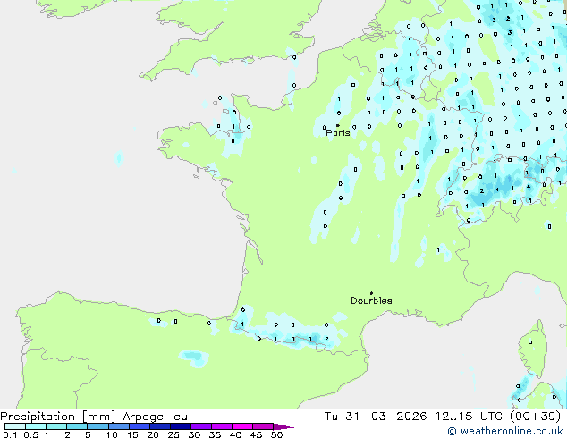Click the '12..15 UTC' time range
567x438 pixels.
point(469,416)
